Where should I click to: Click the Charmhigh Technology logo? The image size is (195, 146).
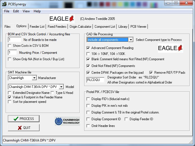67,121
